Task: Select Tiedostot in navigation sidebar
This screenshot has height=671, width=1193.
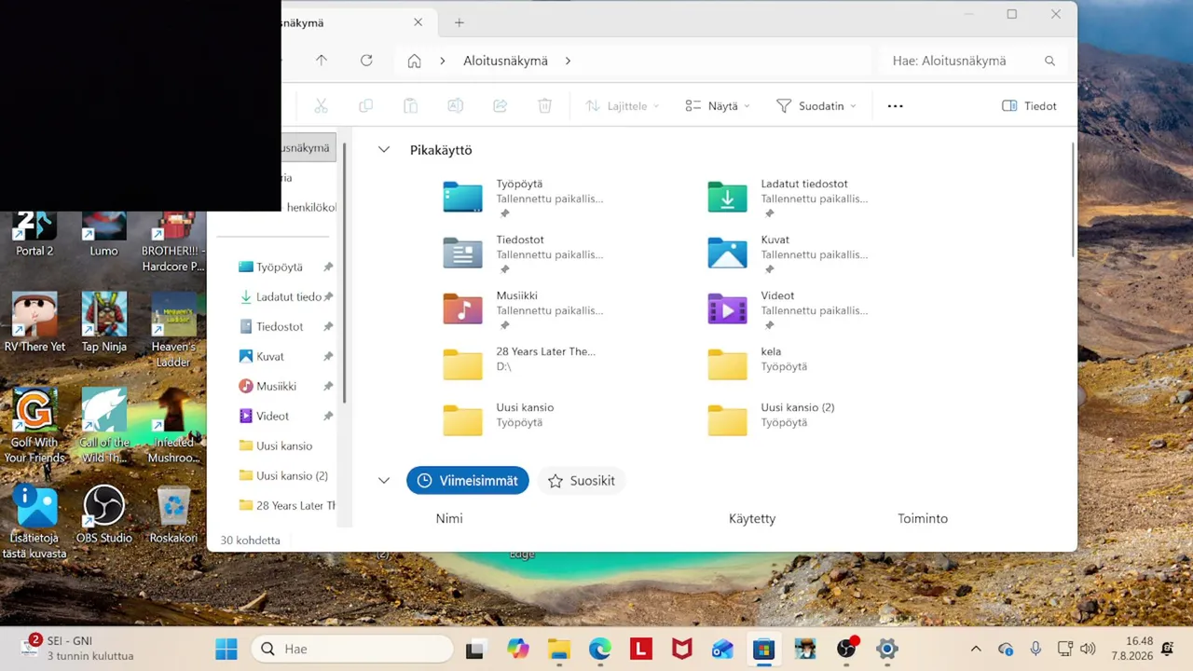Action: click(x=278, y=326)
